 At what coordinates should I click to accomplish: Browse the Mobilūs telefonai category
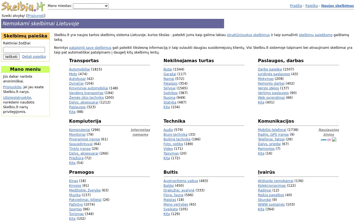tap(272, 130)
